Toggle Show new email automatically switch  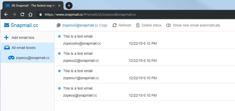(x=169, y=25)
